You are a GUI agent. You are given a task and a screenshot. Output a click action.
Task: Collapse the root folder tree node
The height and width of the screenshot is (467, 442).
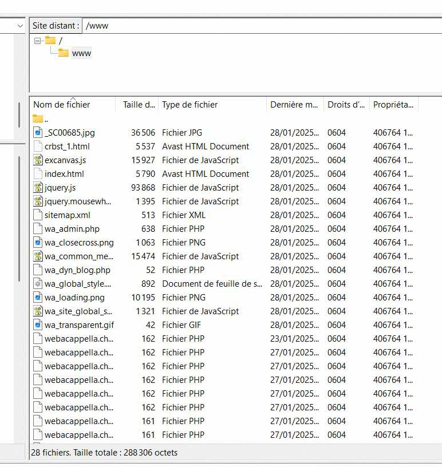click(38, 41)
